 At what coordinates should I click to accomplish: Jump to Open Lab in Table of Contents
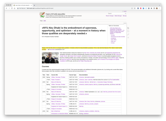[113, 41]
